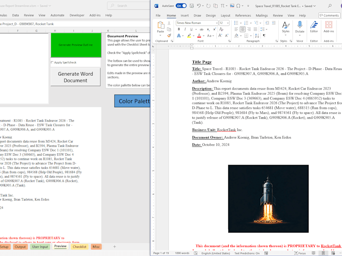Click the Clear All Formatting icon
The width and height of the screenshot is (342, 256).
221,29
